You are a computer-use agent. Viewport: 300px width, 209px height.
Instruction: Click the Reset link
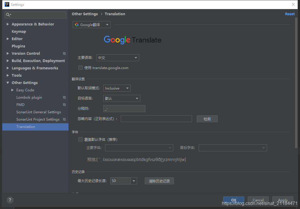point(290,14)
